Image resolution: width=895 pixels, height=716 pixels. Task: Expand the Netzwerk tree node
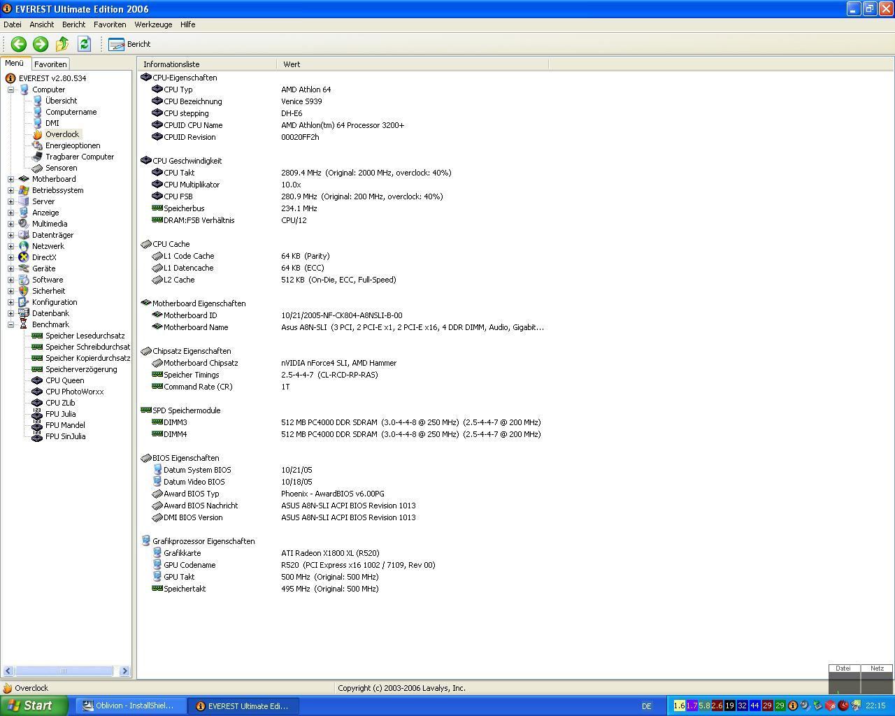pos(10,246)
